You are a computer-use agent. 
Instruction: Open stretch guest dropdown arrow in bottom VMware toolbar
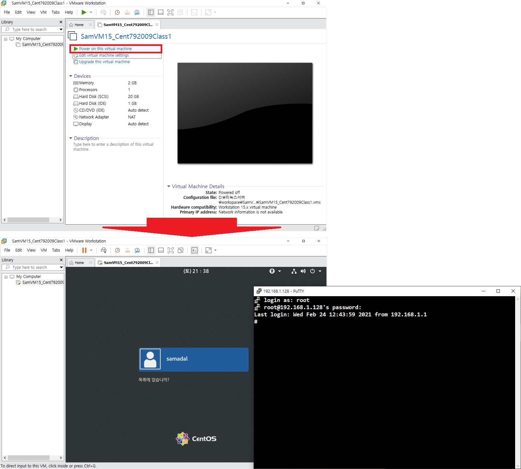click(x=215, y=250)
